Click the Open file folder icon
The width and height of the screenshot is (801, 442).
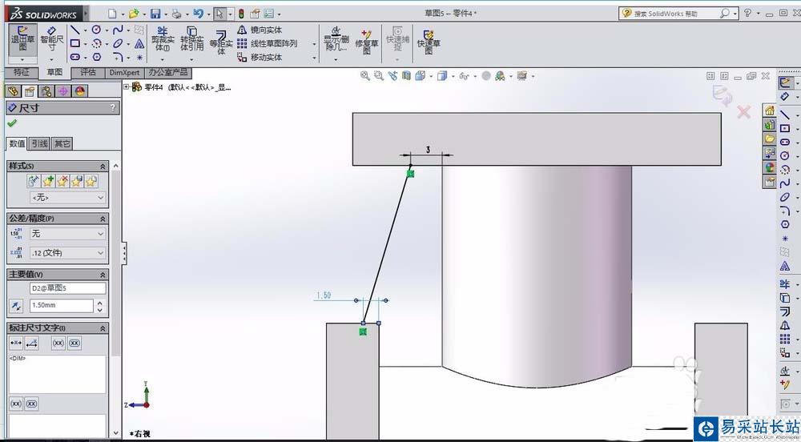click(x=134, y=14)
